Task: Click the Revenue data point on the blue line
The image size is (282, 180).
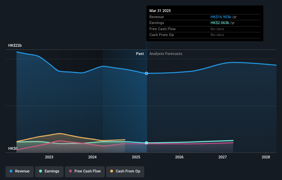Action: (146, 74)
